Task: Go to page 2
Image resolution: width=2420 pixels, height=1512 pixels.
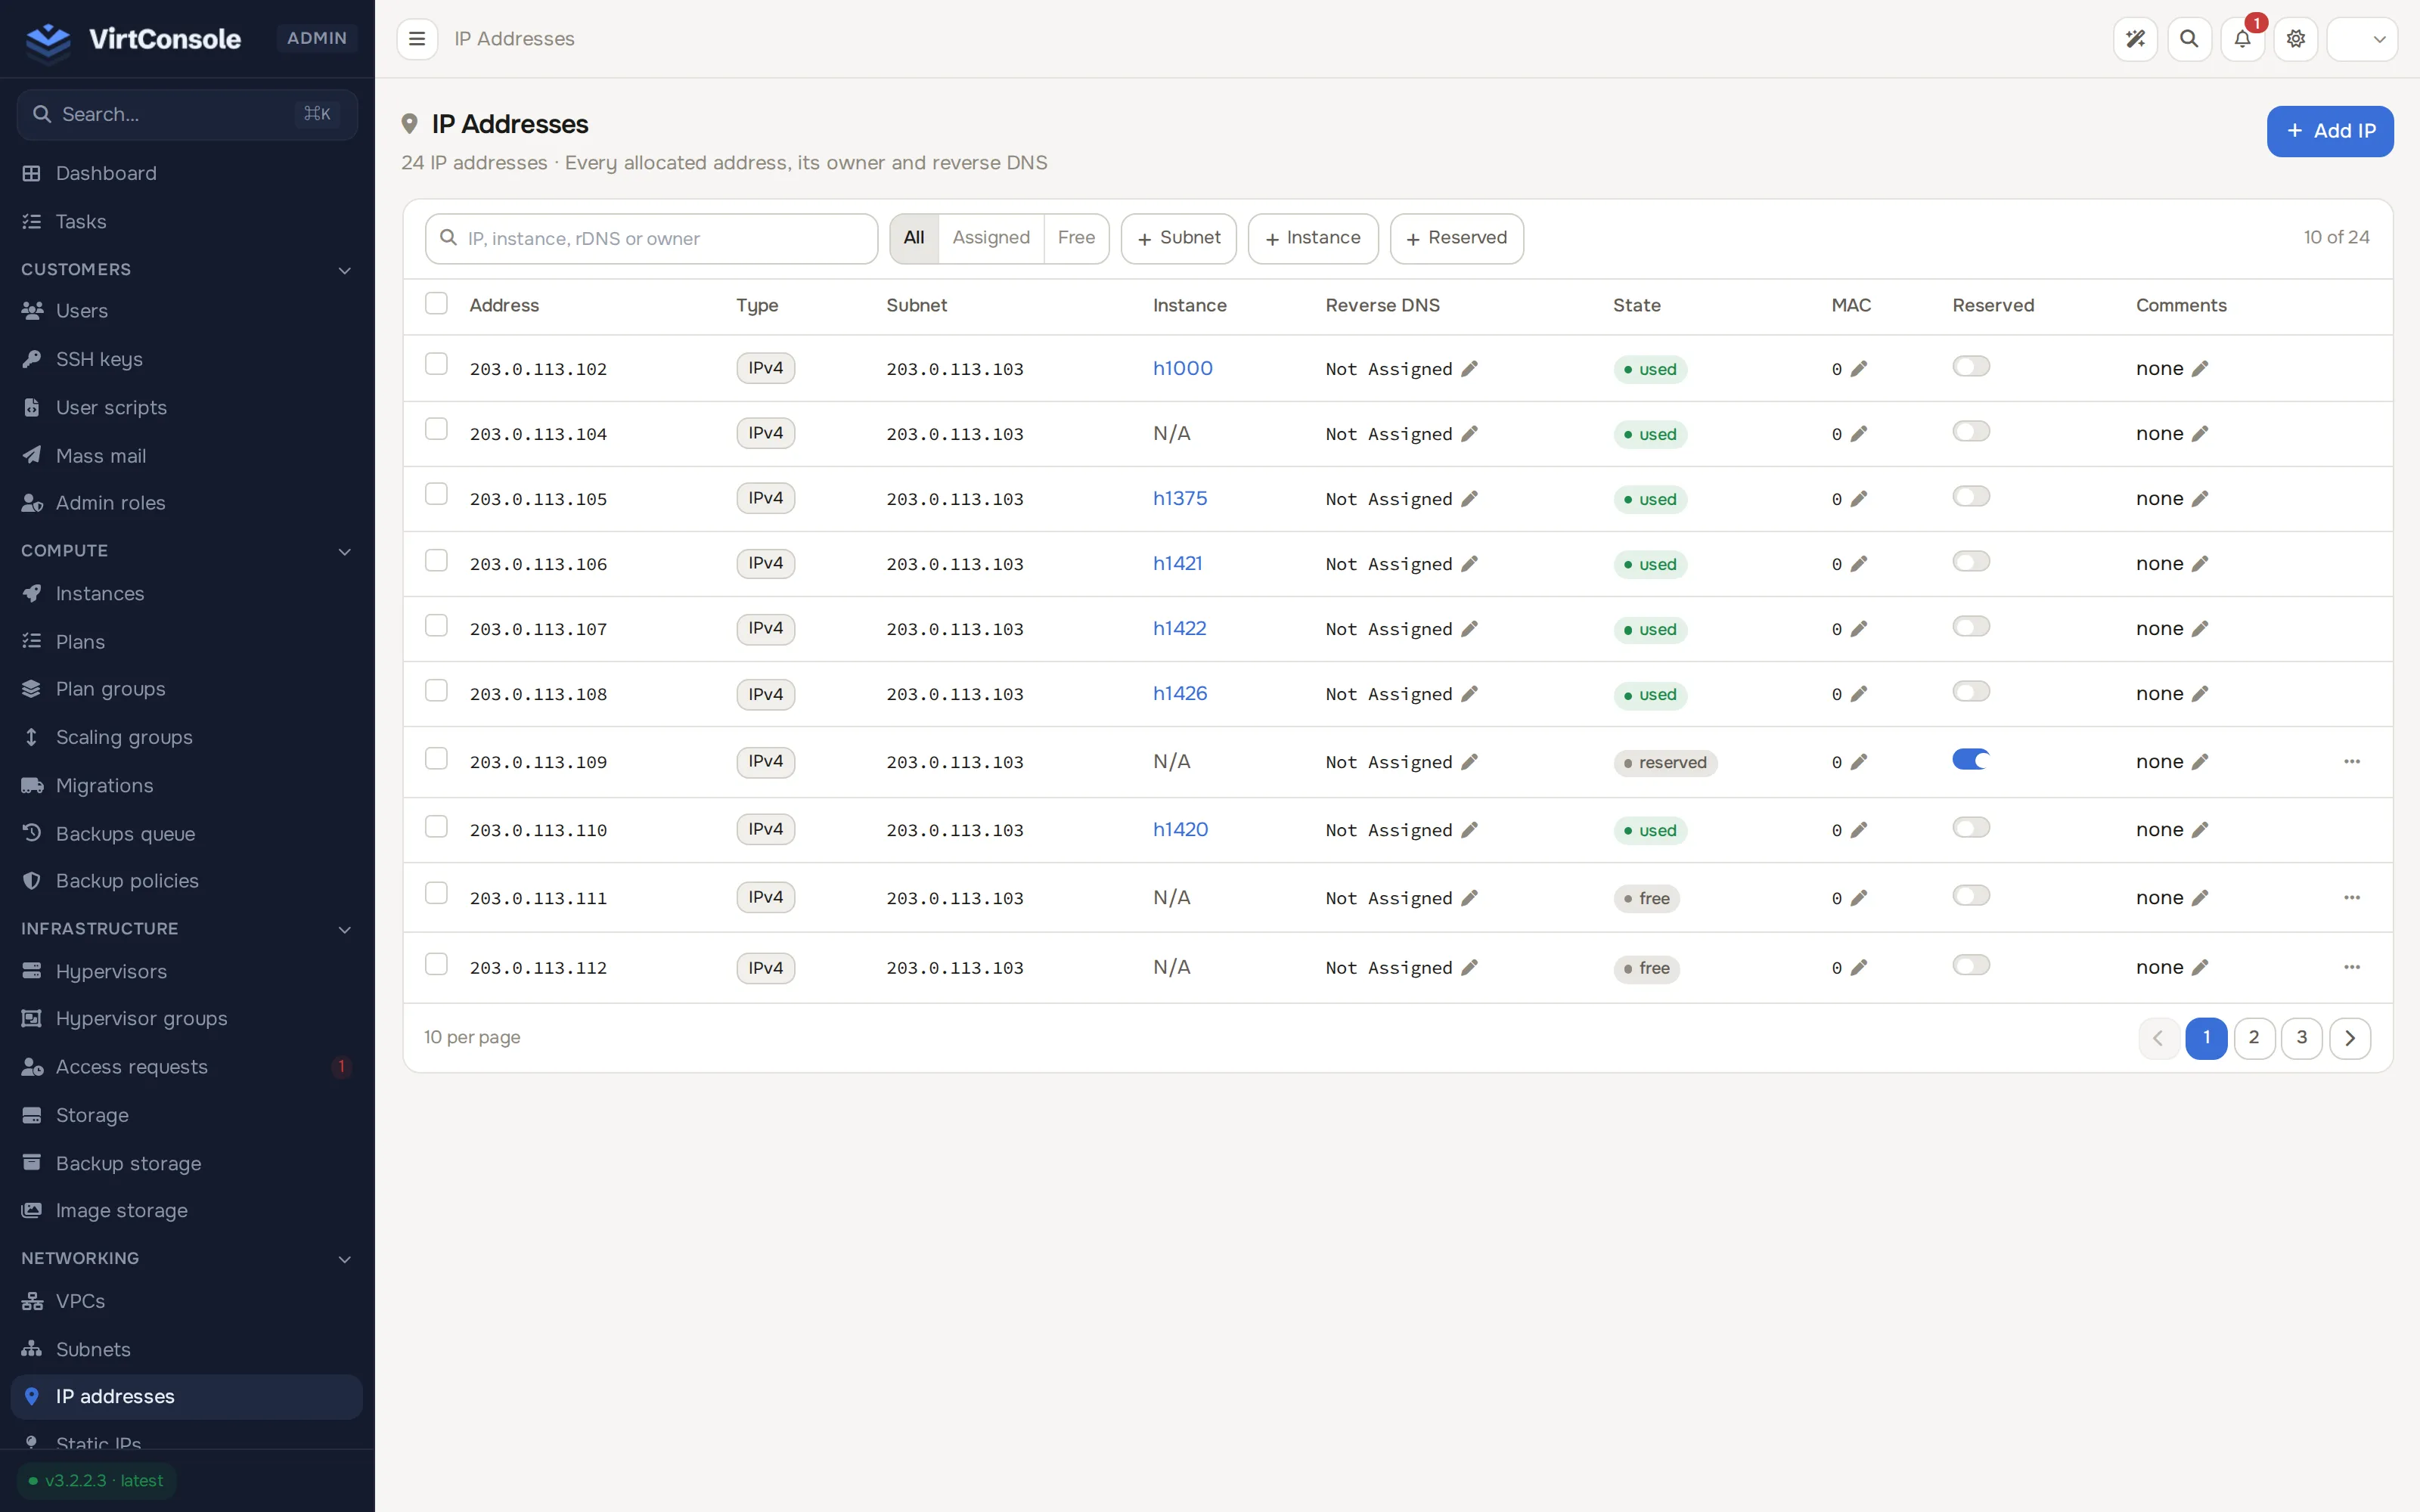Action: (2254, 1038)
